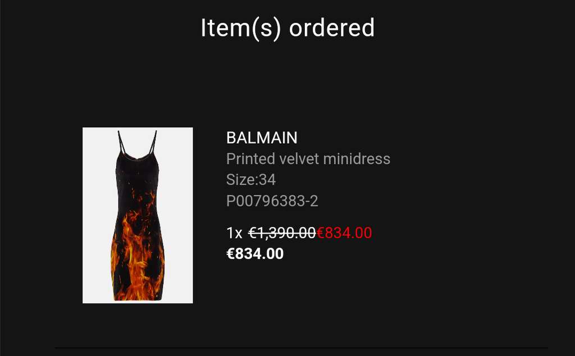The image size is (575, 356).
Task: Click the horizontal divider below the item
Action: [x=301, y=348]
